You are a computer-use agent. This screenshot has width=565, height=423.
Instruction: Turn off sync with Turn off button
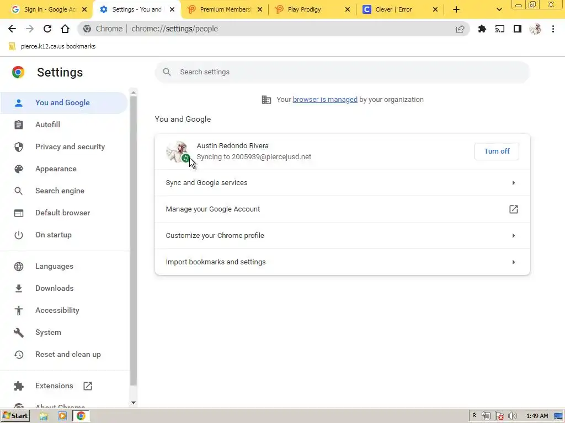[497, 151]
